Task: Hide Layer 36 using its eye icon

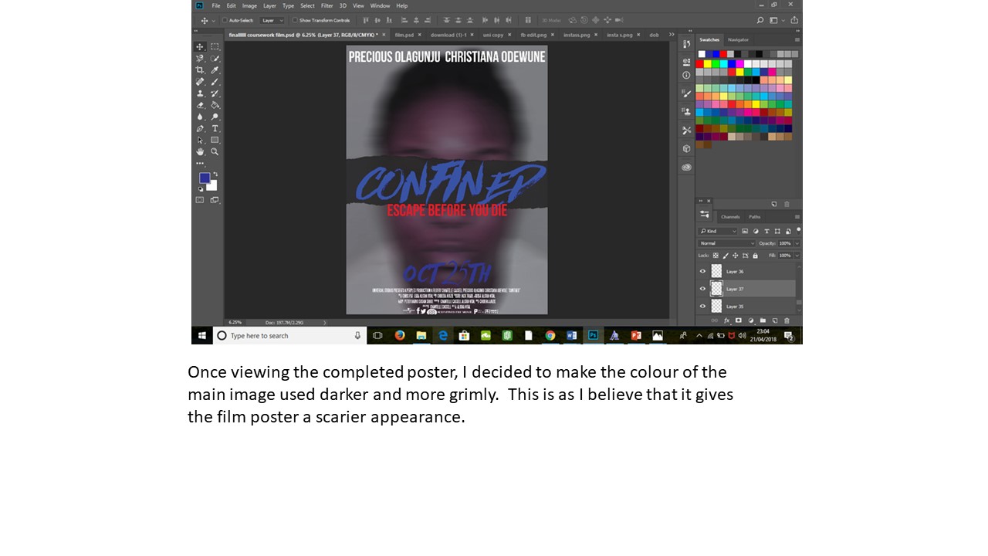Action: [x=702, y=271]
